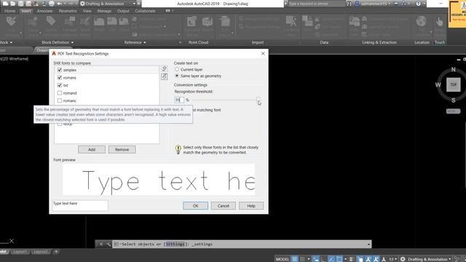Screen dimensions: 466x262
Task: Click the search binoculars icon
Action: point(349,4)
